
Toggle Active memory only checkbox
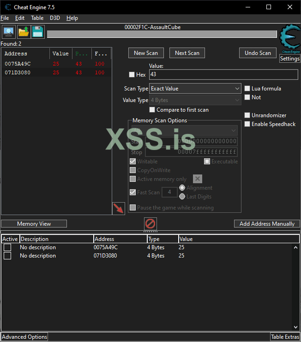(132, 179)
